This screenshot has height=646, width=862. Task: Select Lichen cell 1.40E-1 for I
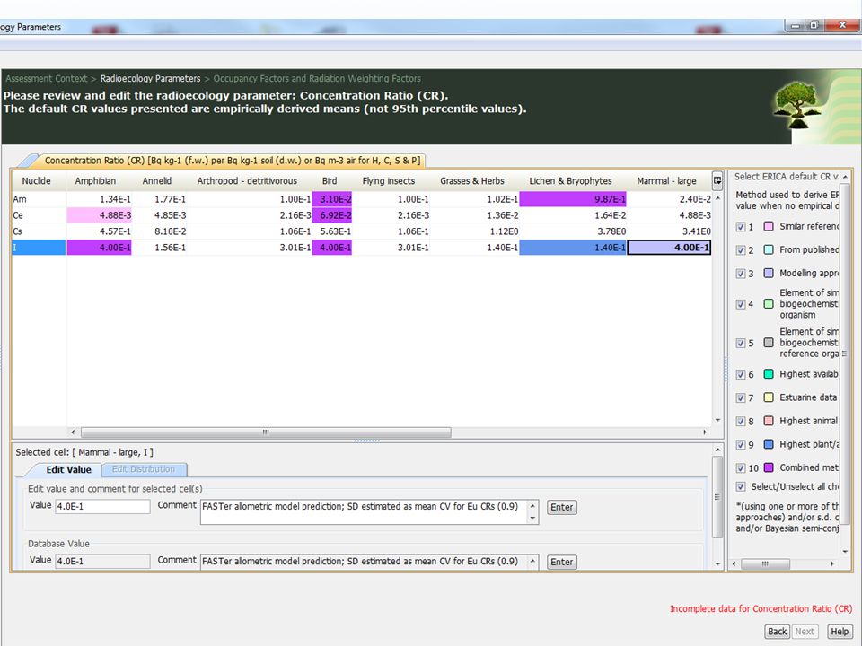coord(573,248)
